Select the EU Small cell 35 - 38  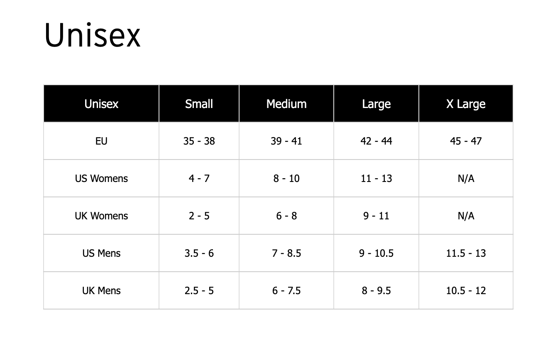(x=199, y=141)
